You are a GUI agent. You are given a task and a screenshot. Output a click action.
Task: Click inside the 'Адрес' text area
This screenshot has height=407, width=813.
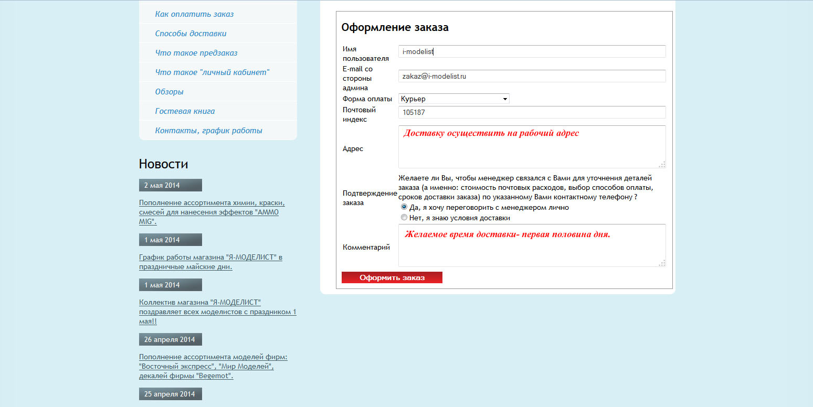click(532, 147)
